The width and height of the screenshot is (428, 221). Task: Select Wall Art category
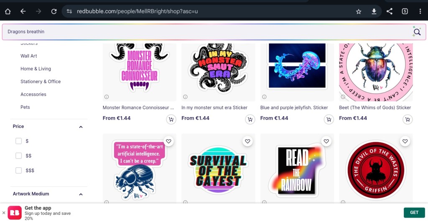tap(29, 56)
